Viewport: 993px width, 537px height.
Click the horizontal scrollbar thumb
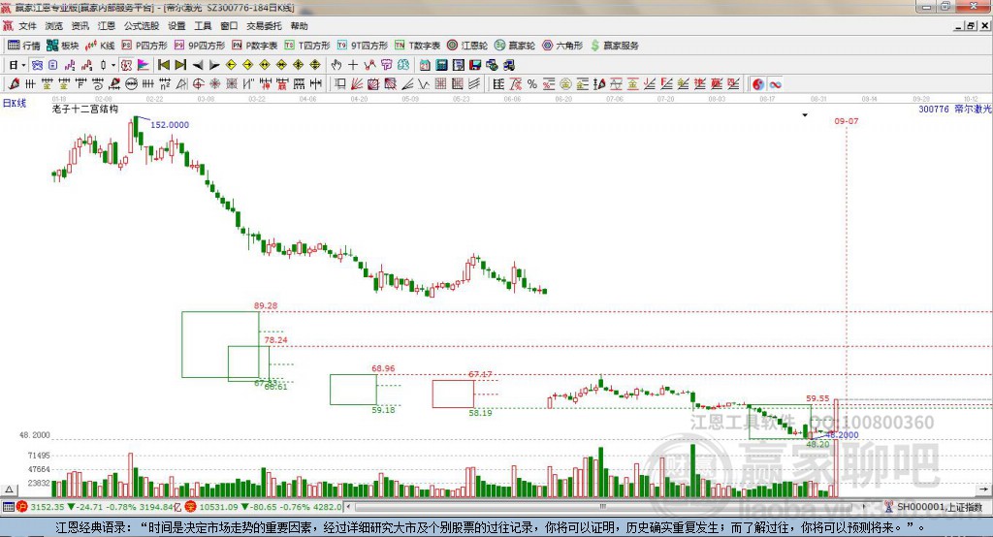tap(603, 507)
